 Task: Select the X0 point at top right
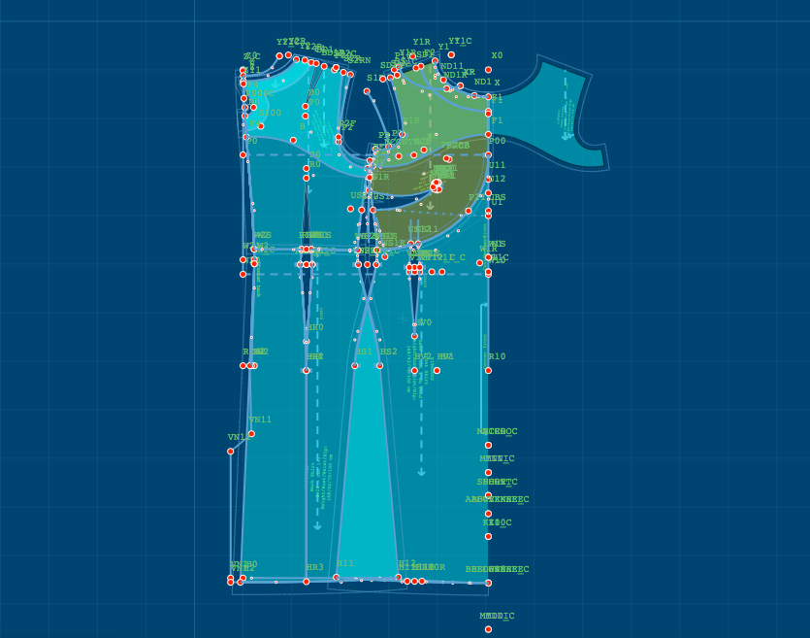point(488,70)
